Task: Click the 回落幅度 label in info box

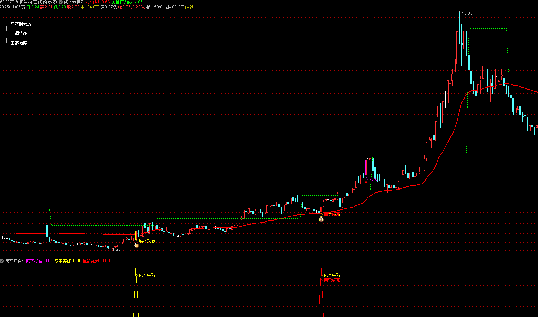Action: tap(19, 43)
